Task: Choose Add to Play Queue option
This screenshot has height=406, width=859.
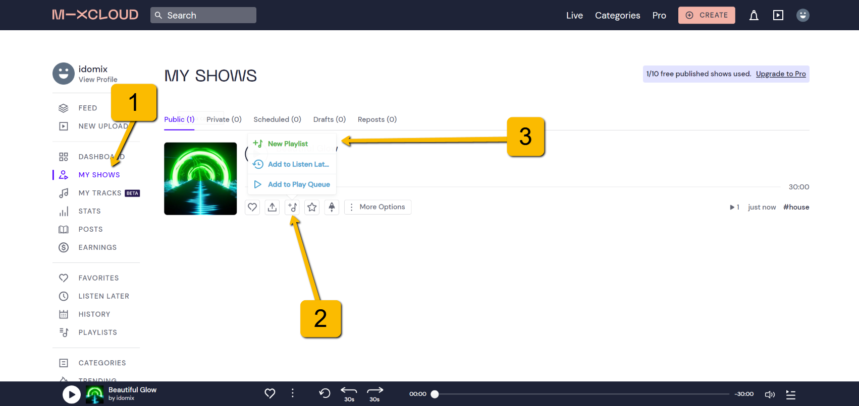Action: click(298, 184)
